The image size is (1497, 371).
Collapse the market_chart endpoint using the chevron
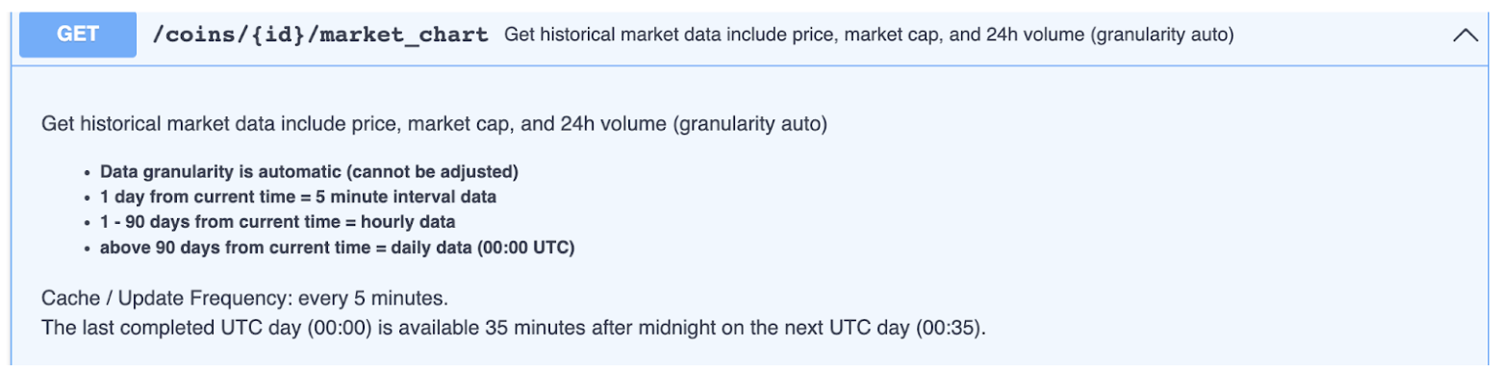point(1464,36)
